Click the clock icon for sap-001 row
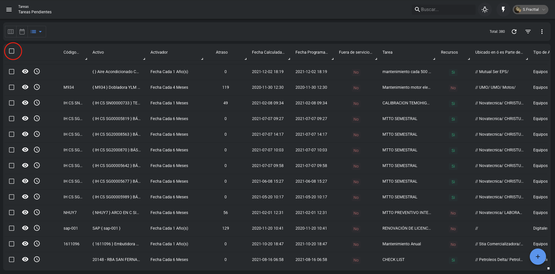Viewport: 555px width, 274px height. [x=37, y=228]
